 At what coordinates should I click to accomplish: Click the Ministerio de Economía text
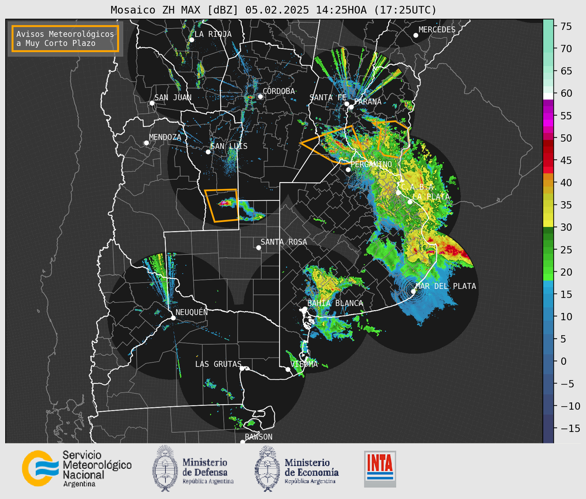pyautogui.click(x=311, y=471)
